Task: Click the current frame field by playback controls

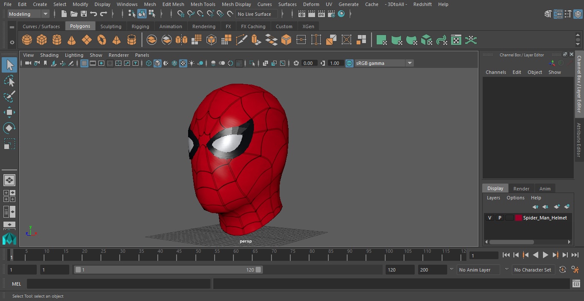Action: tap(484, 255)
